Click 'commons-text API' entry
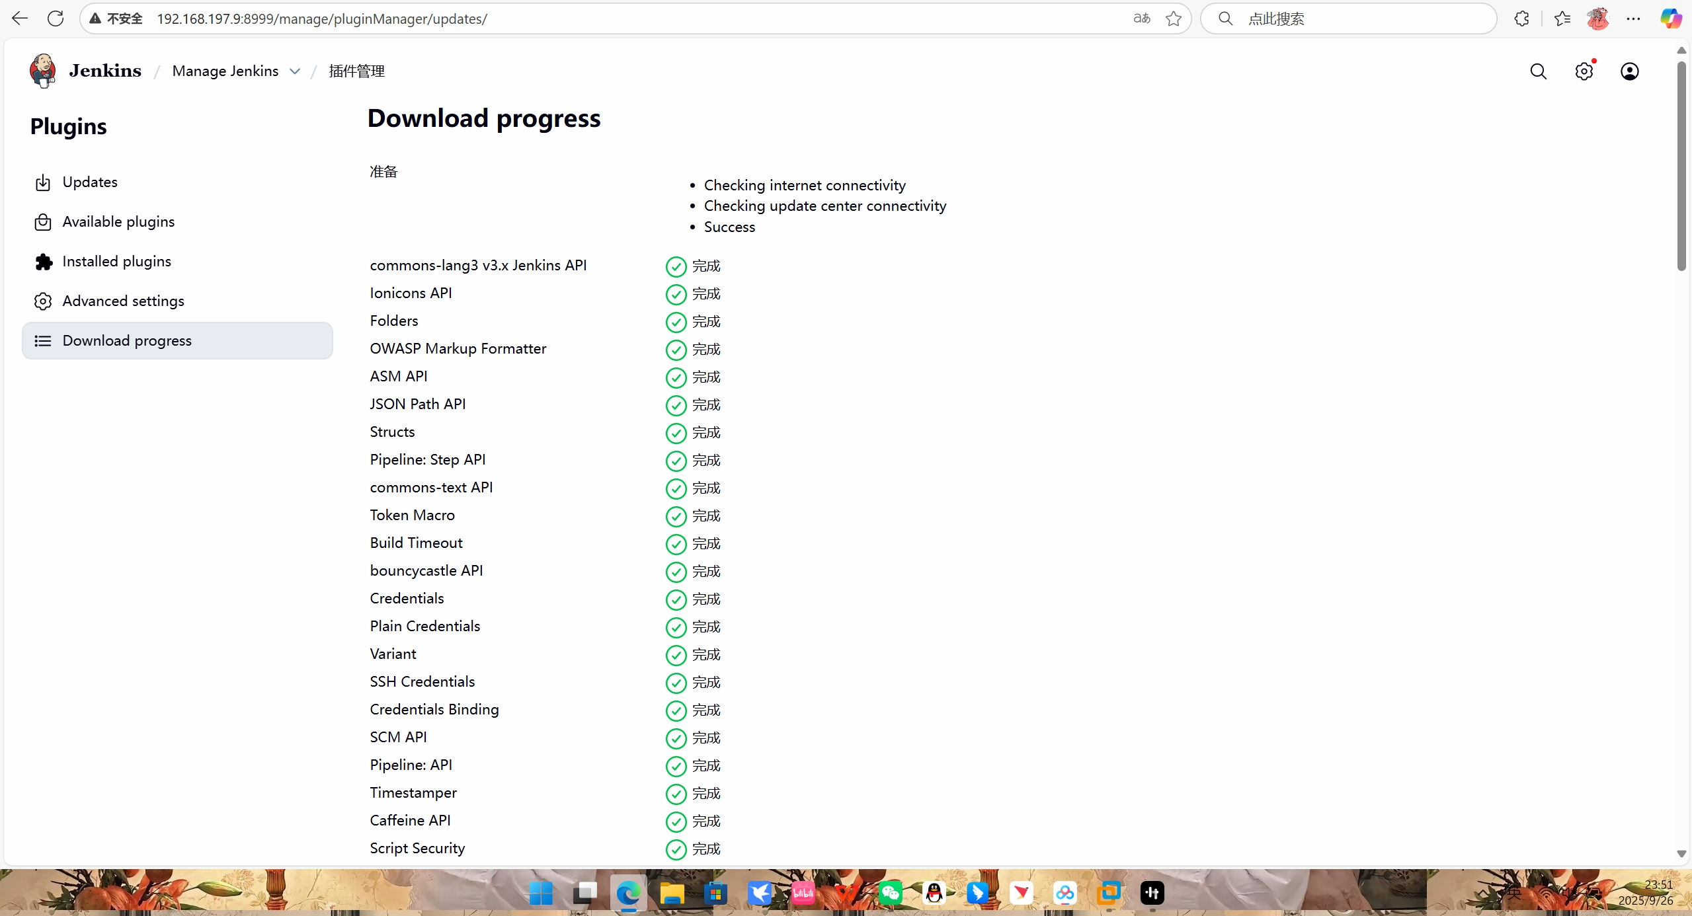Image resolution: width=1692 pixels, height=916 pixels. click(431, 487)
